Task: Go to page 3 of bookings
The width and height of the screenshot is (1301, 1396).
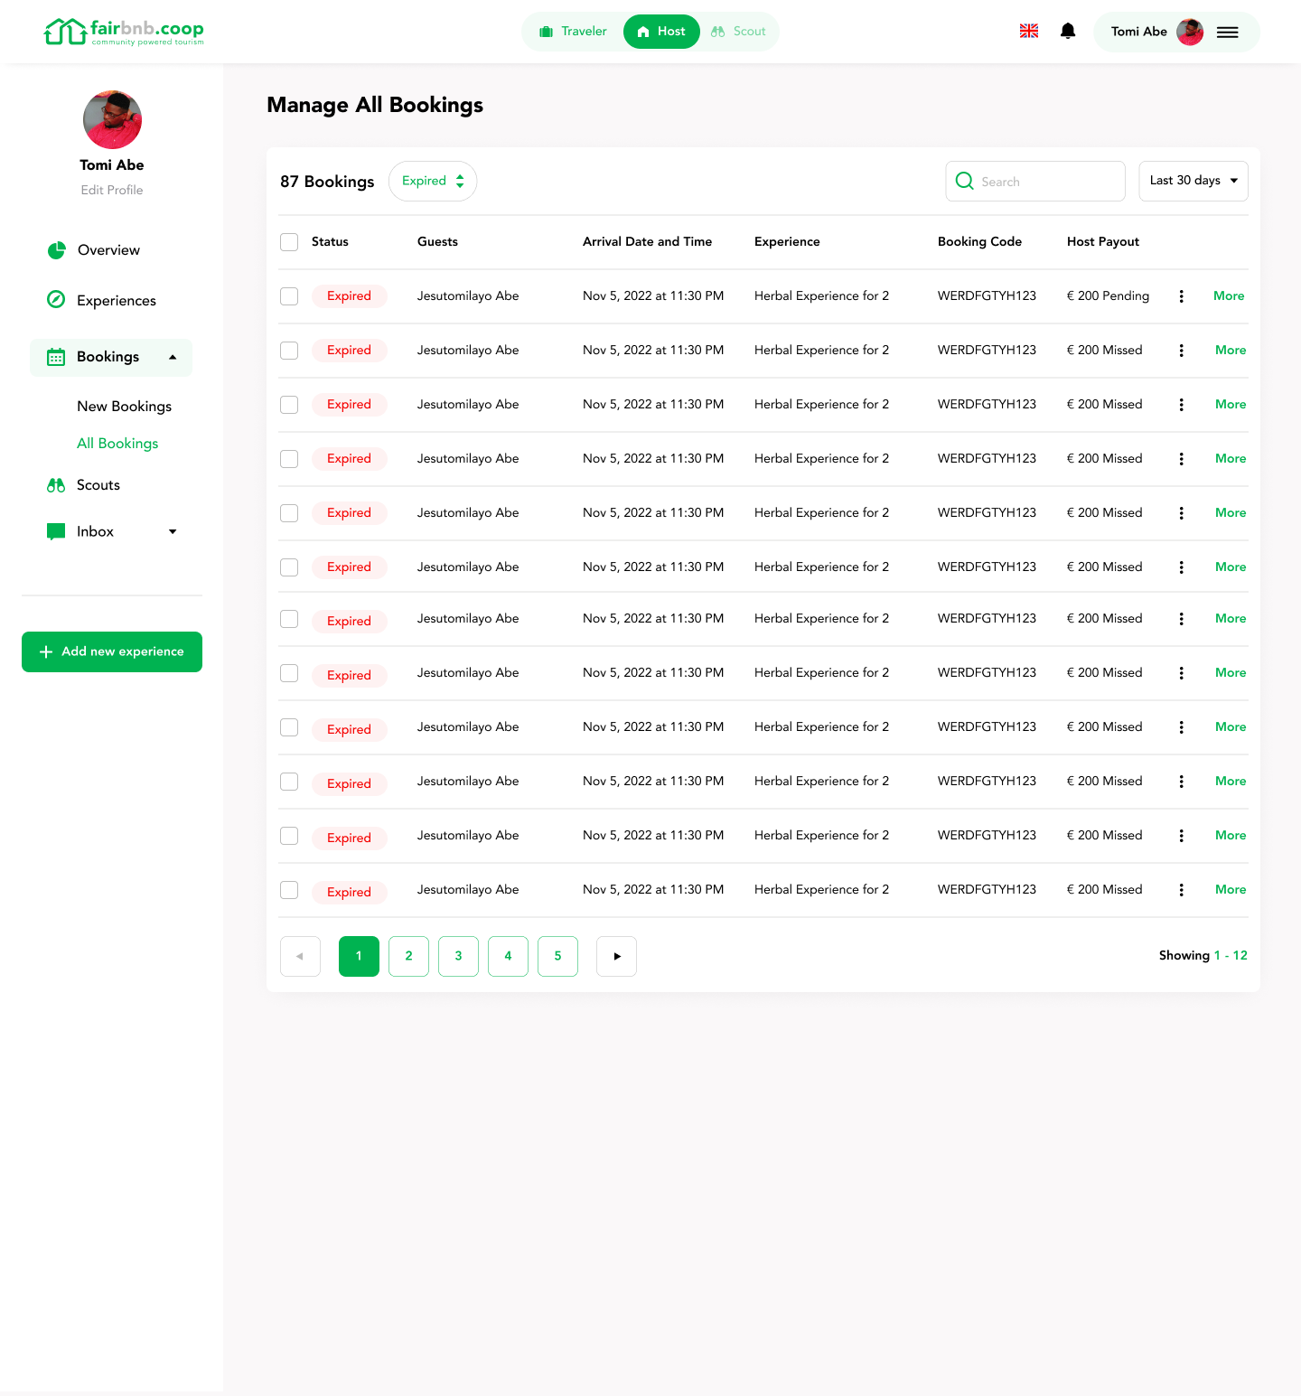Action: 458,956
